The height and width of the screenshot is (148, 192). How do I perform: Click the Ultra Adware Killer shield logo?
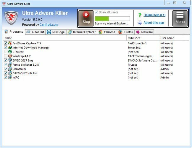point(11,18)
